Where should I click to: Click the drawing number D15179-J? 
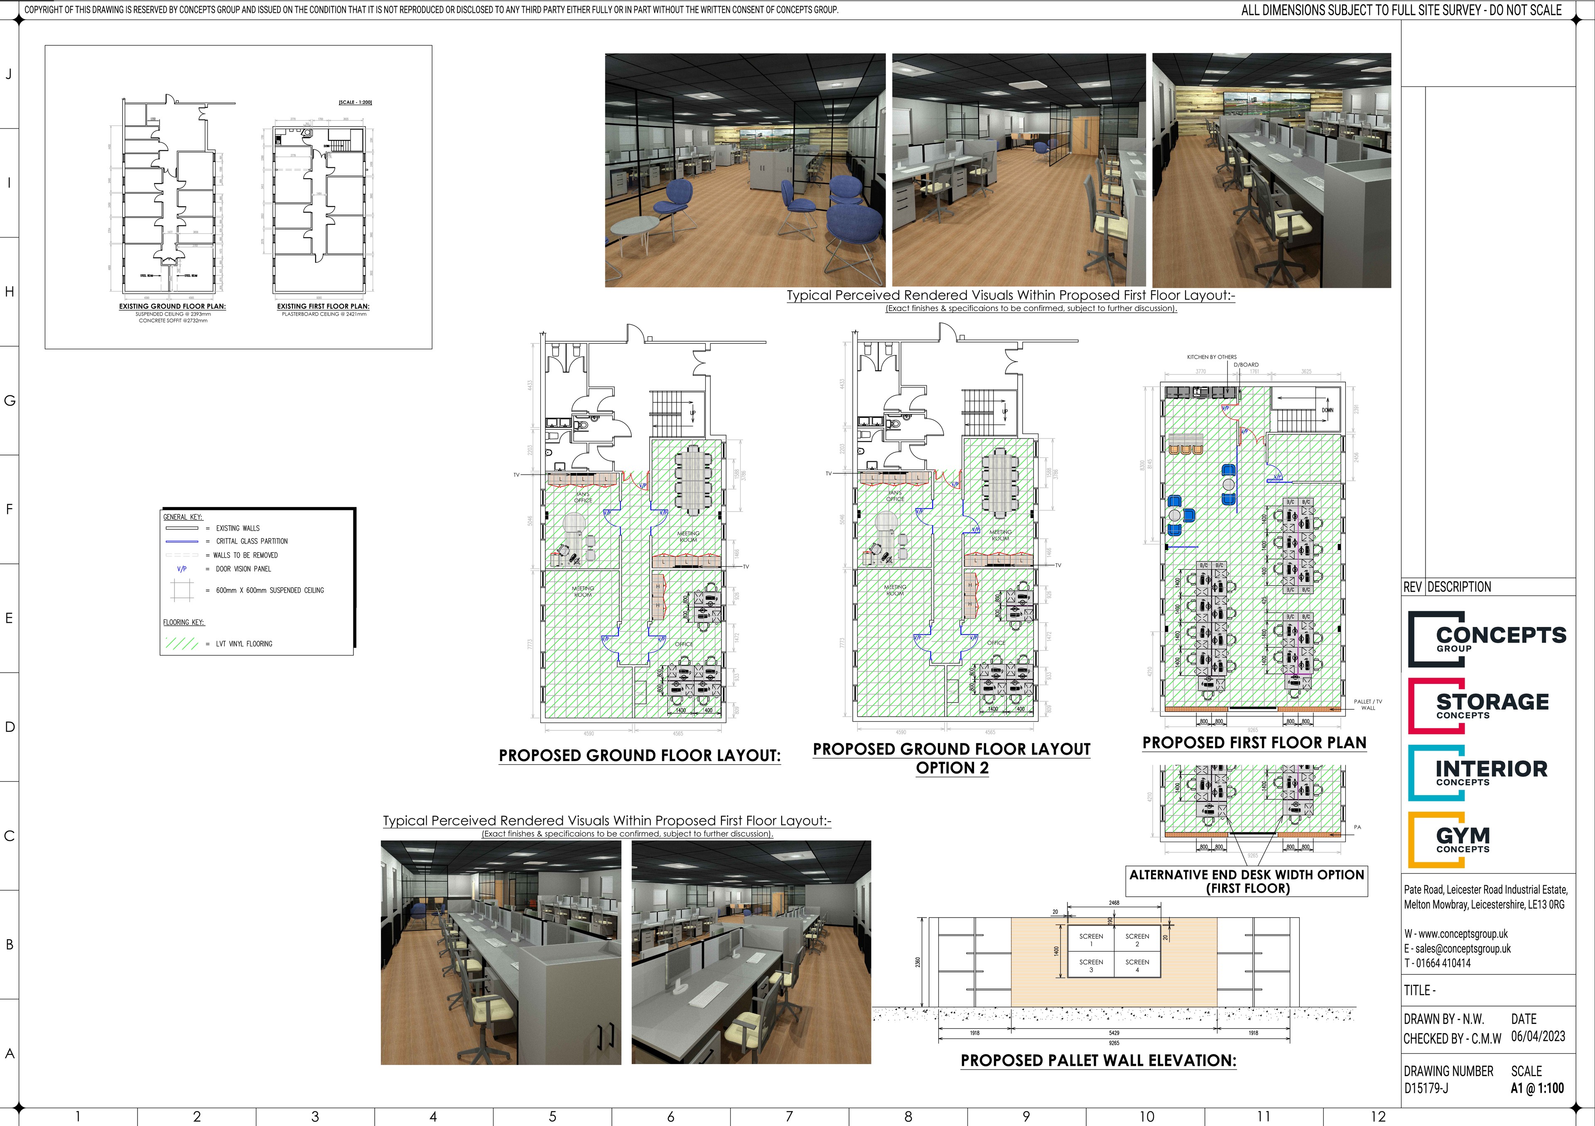[1426, 1089]
